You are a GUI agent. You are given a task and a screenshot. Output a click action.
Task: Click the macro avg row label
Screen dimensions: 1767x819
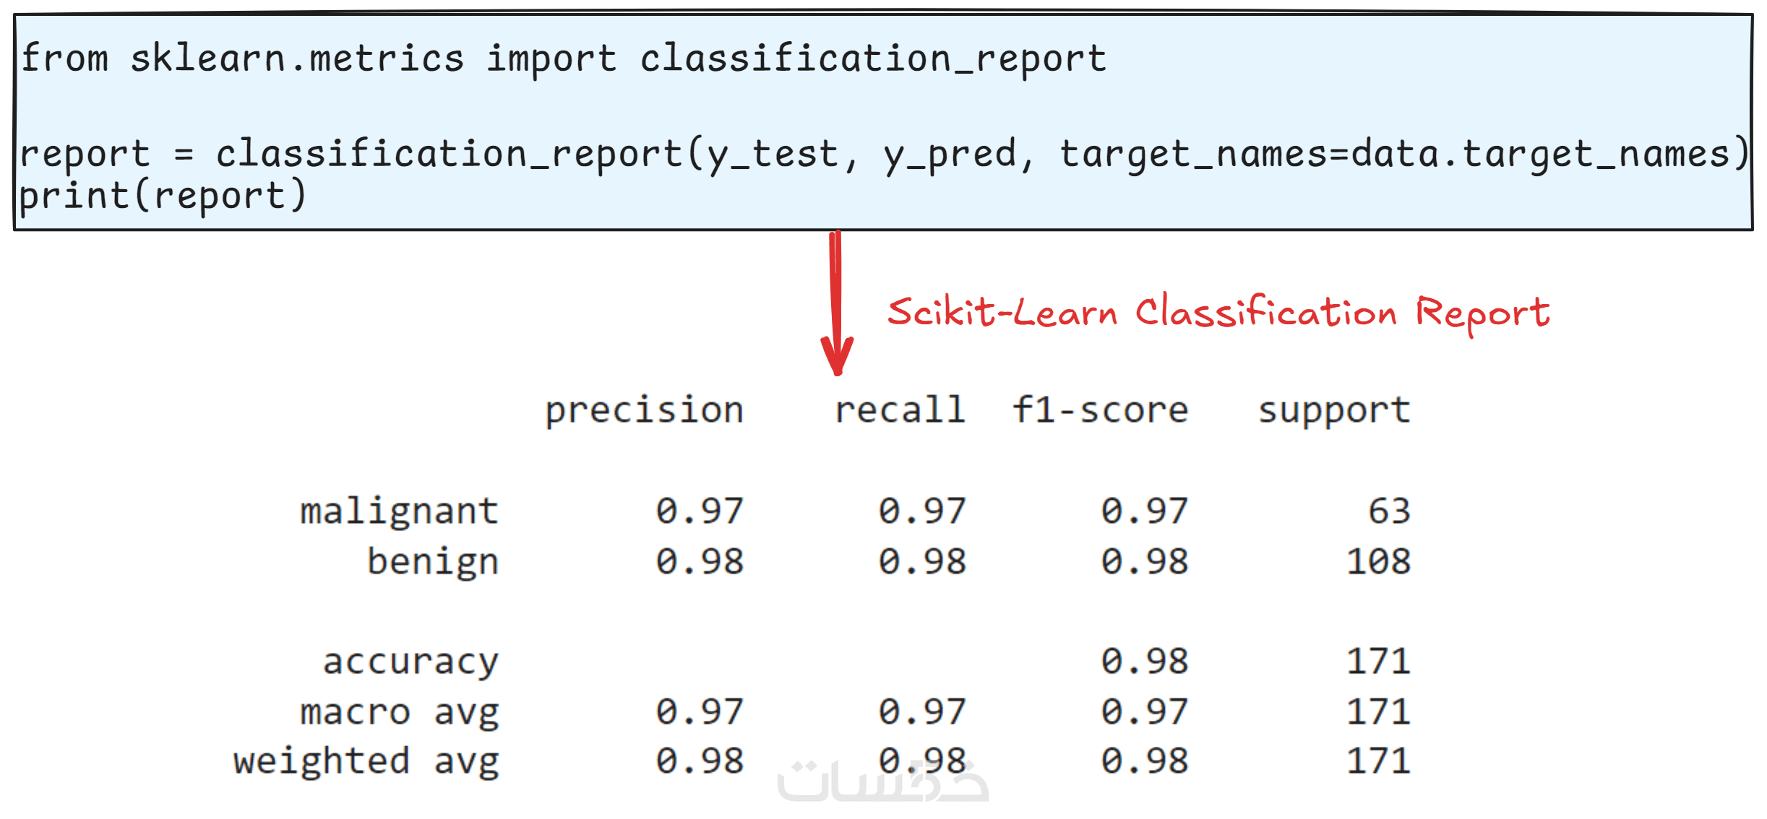point(399,712)
